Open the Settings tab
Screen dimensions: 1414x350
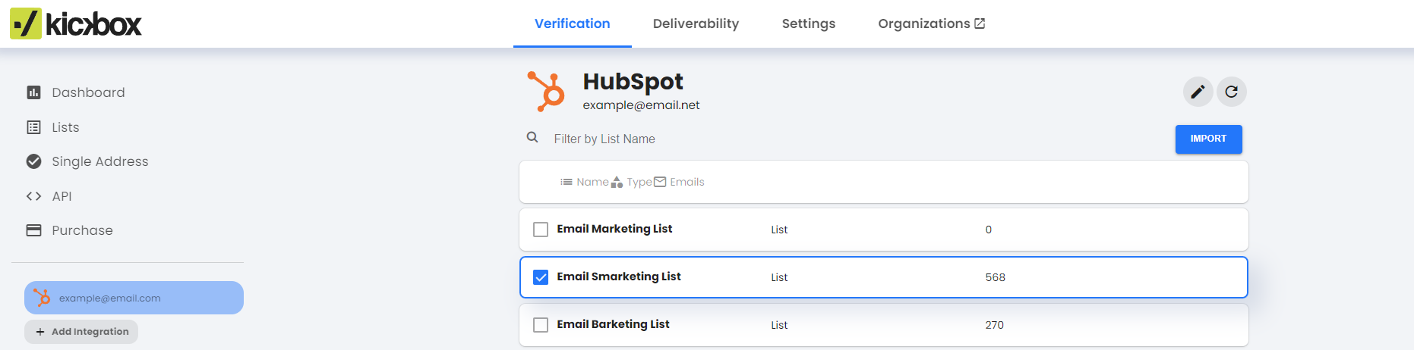coord(809,23)
